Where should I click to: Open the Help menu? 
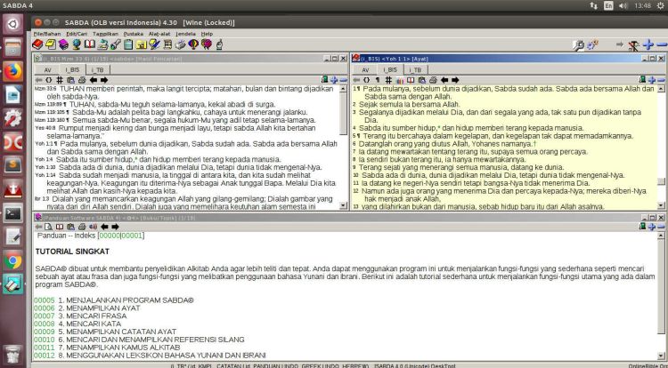click(207, 34)
